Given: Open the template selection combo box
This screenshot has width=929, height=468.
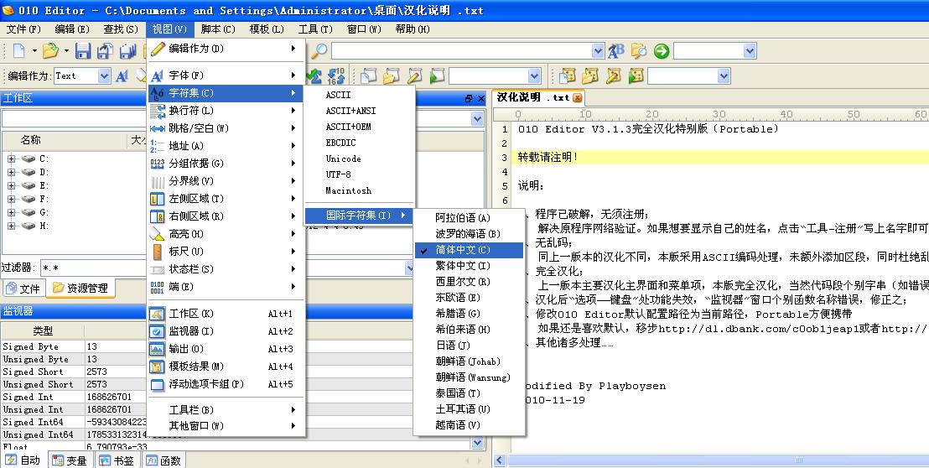Looking at the screenshot, I should 688,75.
